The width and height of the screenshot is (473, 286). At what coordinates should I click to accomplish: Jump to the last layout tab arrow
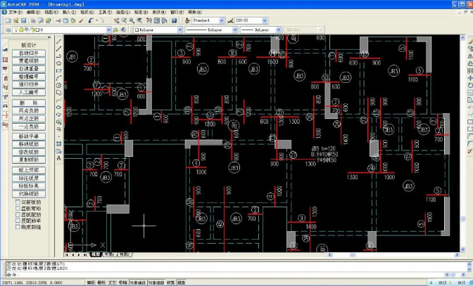pos(84,254)
